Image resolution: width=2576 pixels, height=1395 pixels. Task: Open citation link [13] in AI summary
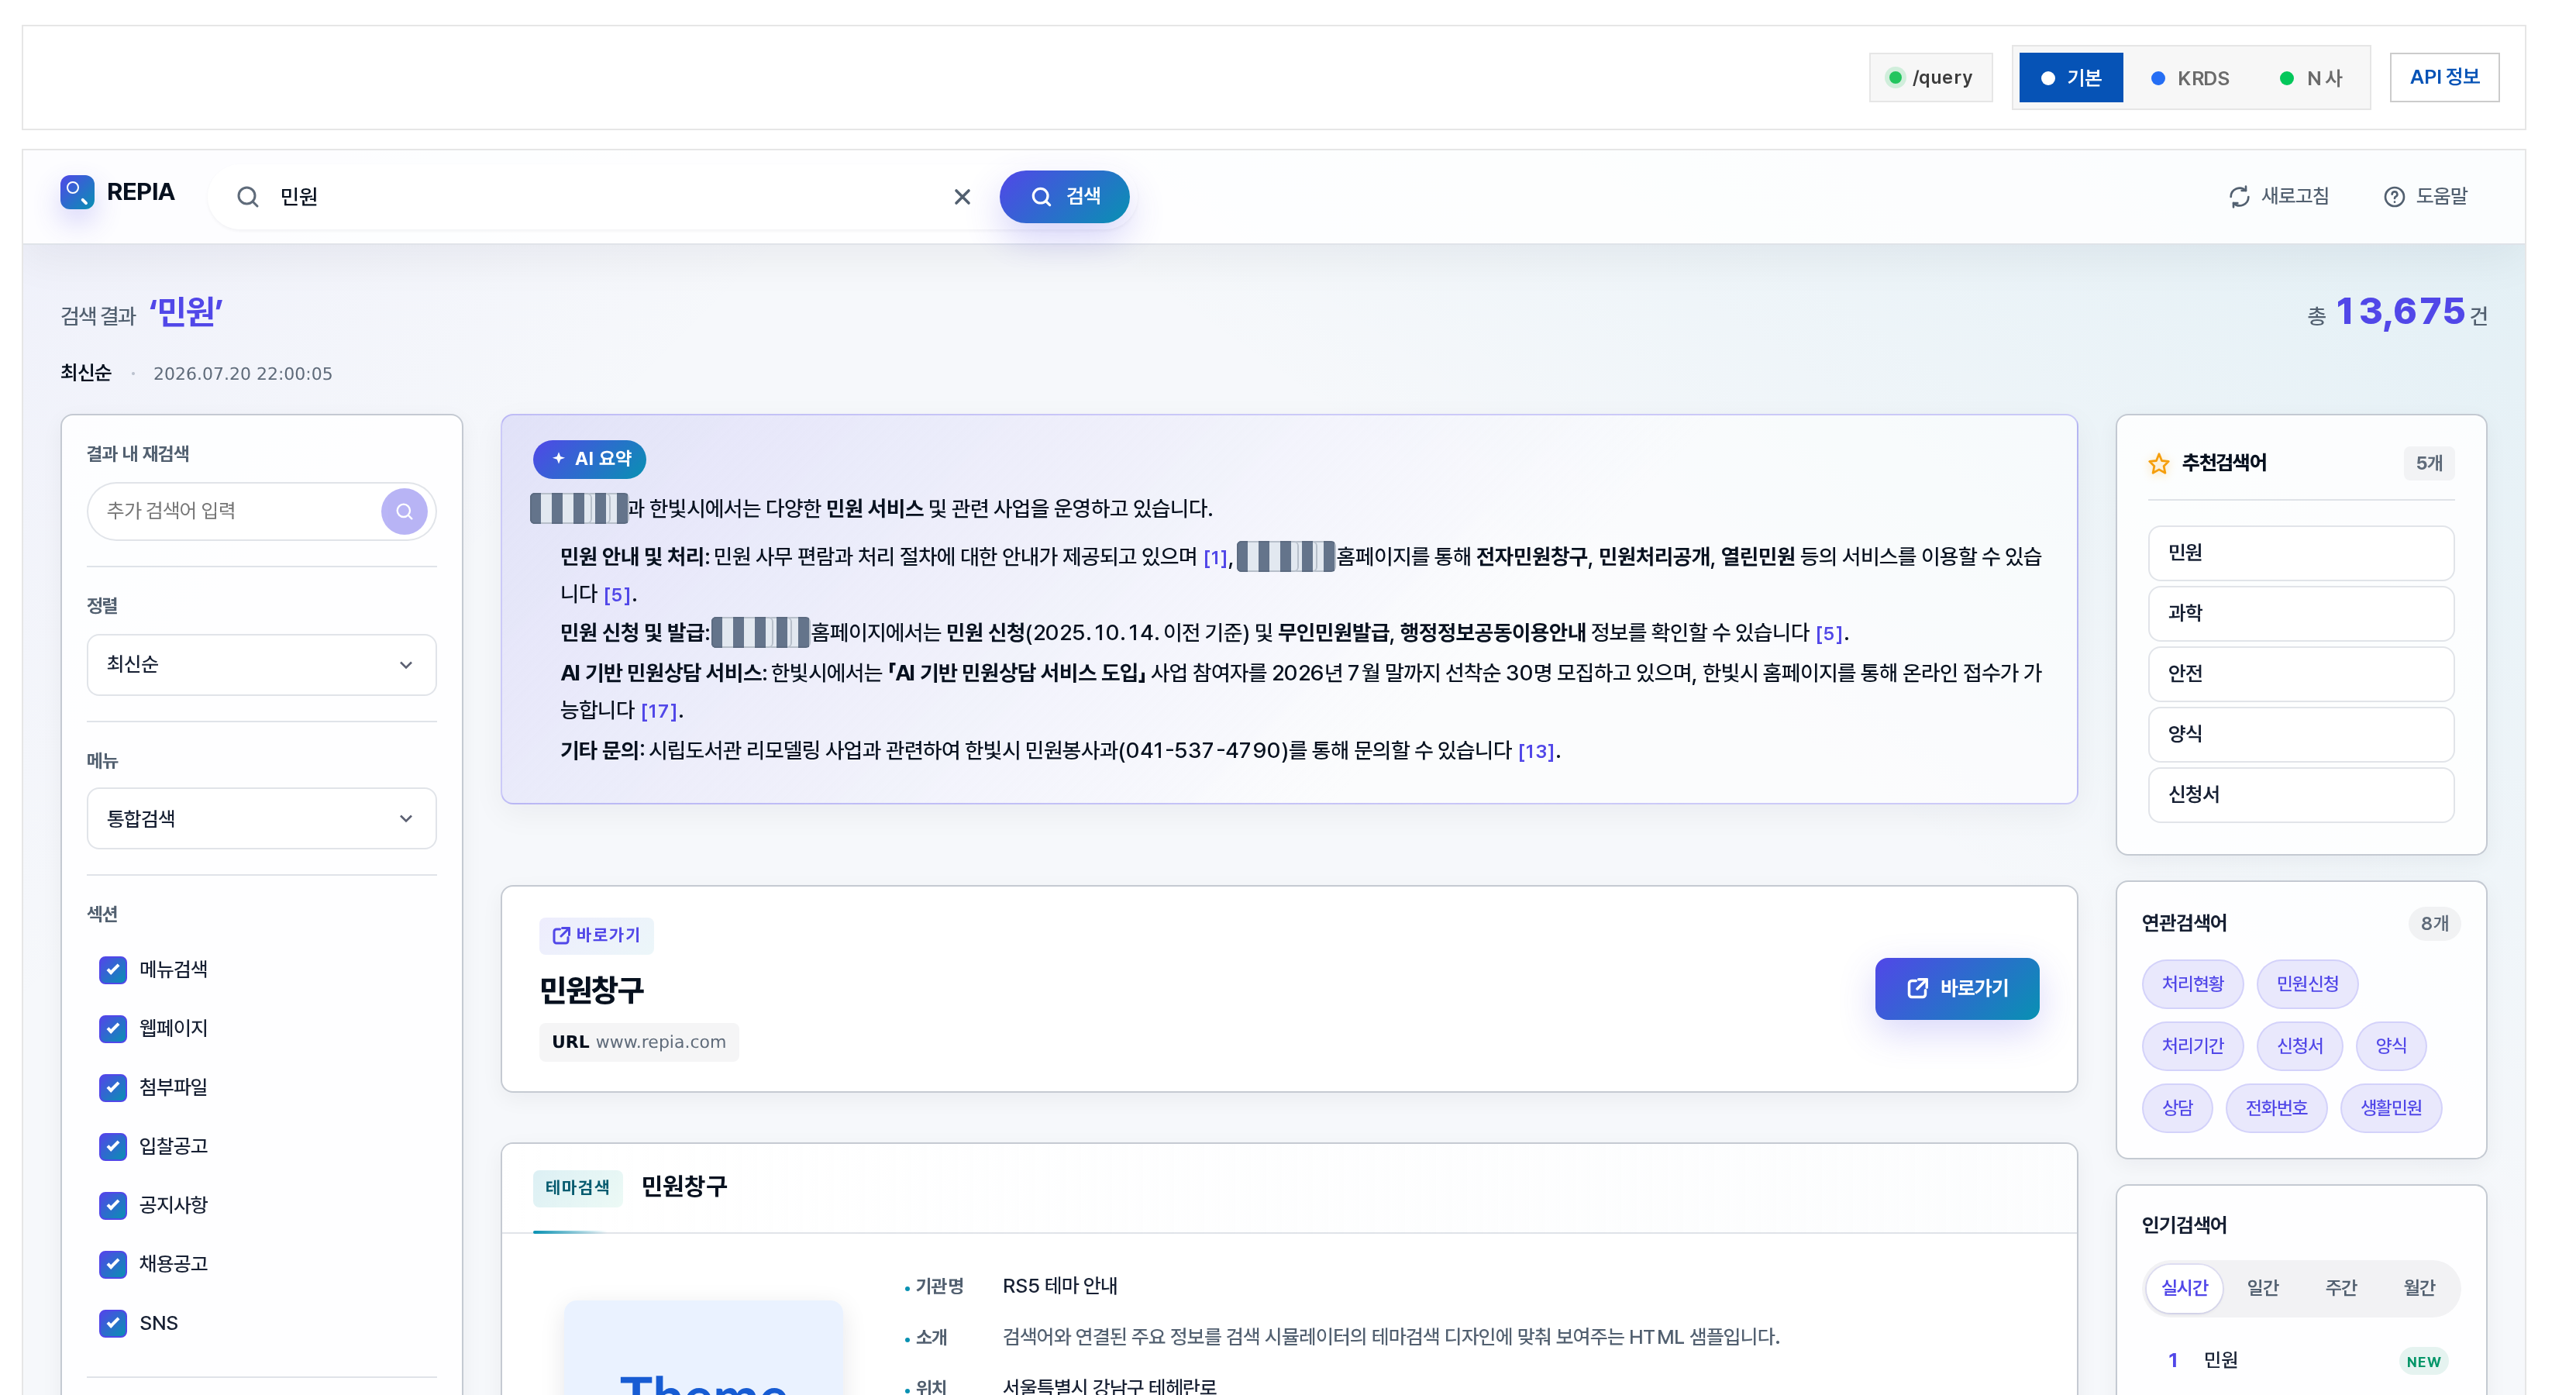[1536, 751]
